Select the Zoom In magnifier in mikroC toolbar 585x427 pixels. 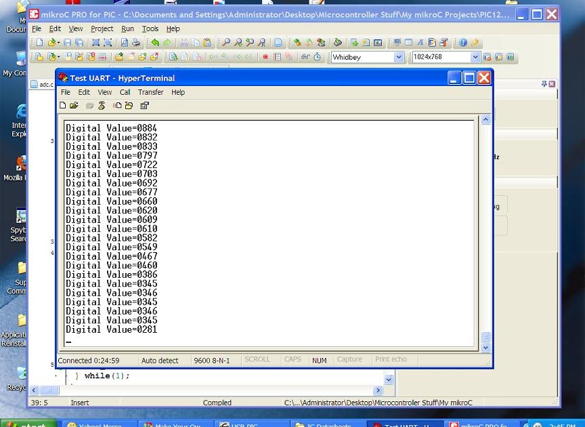238,41
